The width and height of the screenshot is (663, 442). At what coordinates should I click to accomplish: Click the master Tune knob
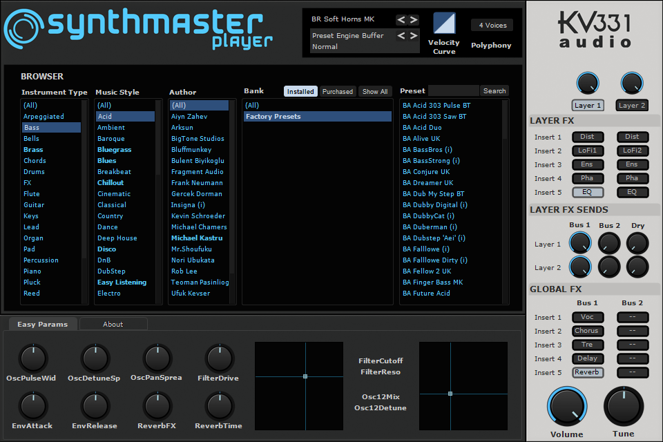[624, 407]
